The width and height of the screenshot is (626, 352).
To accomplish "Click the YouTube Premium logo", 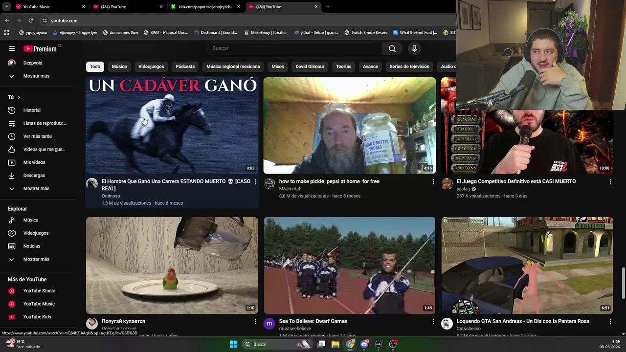I will (x=41, y=48).
